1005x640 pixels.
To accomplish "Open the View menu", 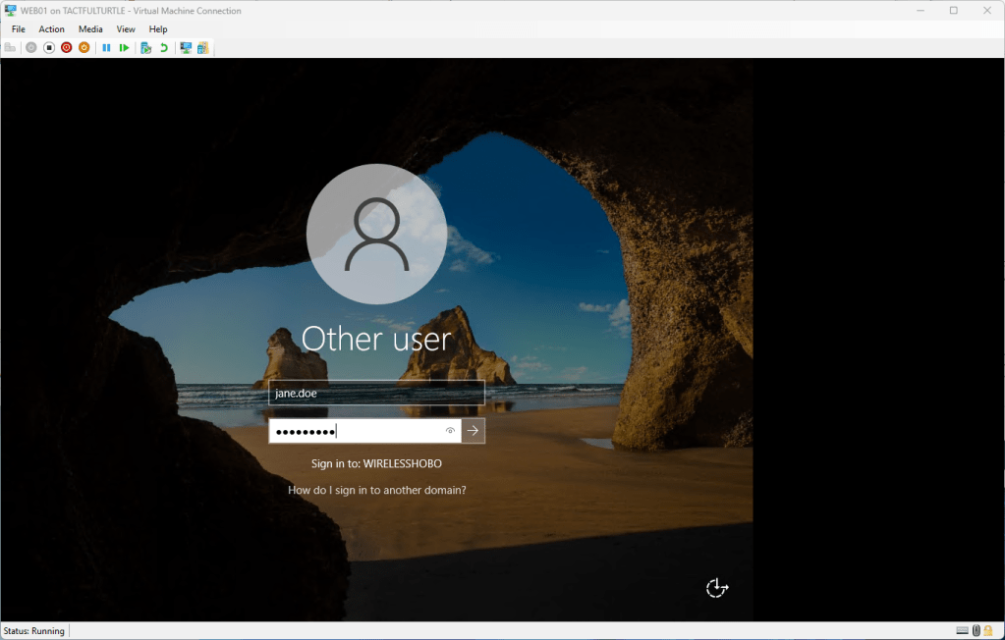I will click(126, 29).
